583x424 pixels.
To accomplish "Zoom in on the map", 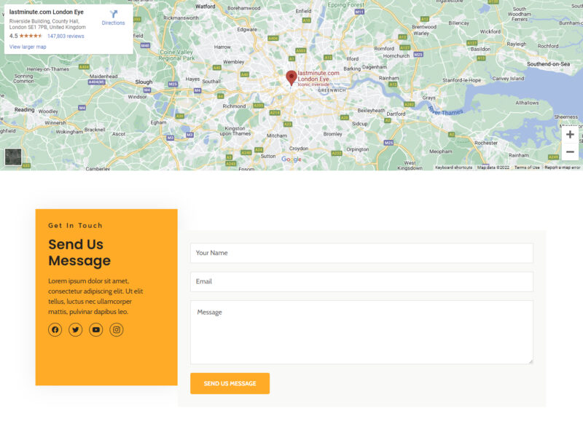I will pos(570,135).
